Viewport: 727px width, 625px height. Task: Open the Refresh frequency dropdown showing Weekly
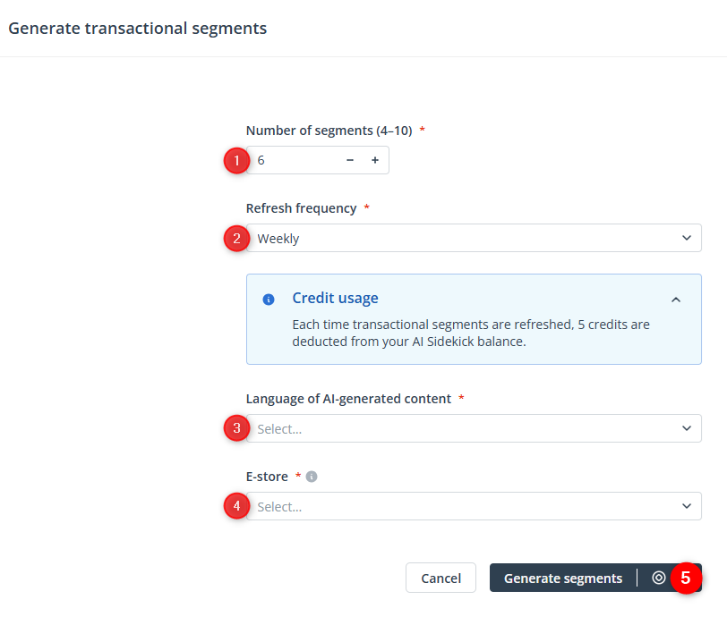pos(474,238)
